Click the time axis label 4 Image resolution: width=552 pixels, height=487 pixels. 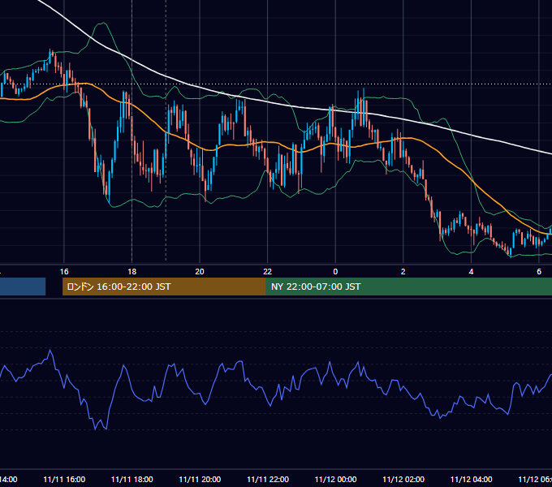pyautogui.click(x=471, y=272)
